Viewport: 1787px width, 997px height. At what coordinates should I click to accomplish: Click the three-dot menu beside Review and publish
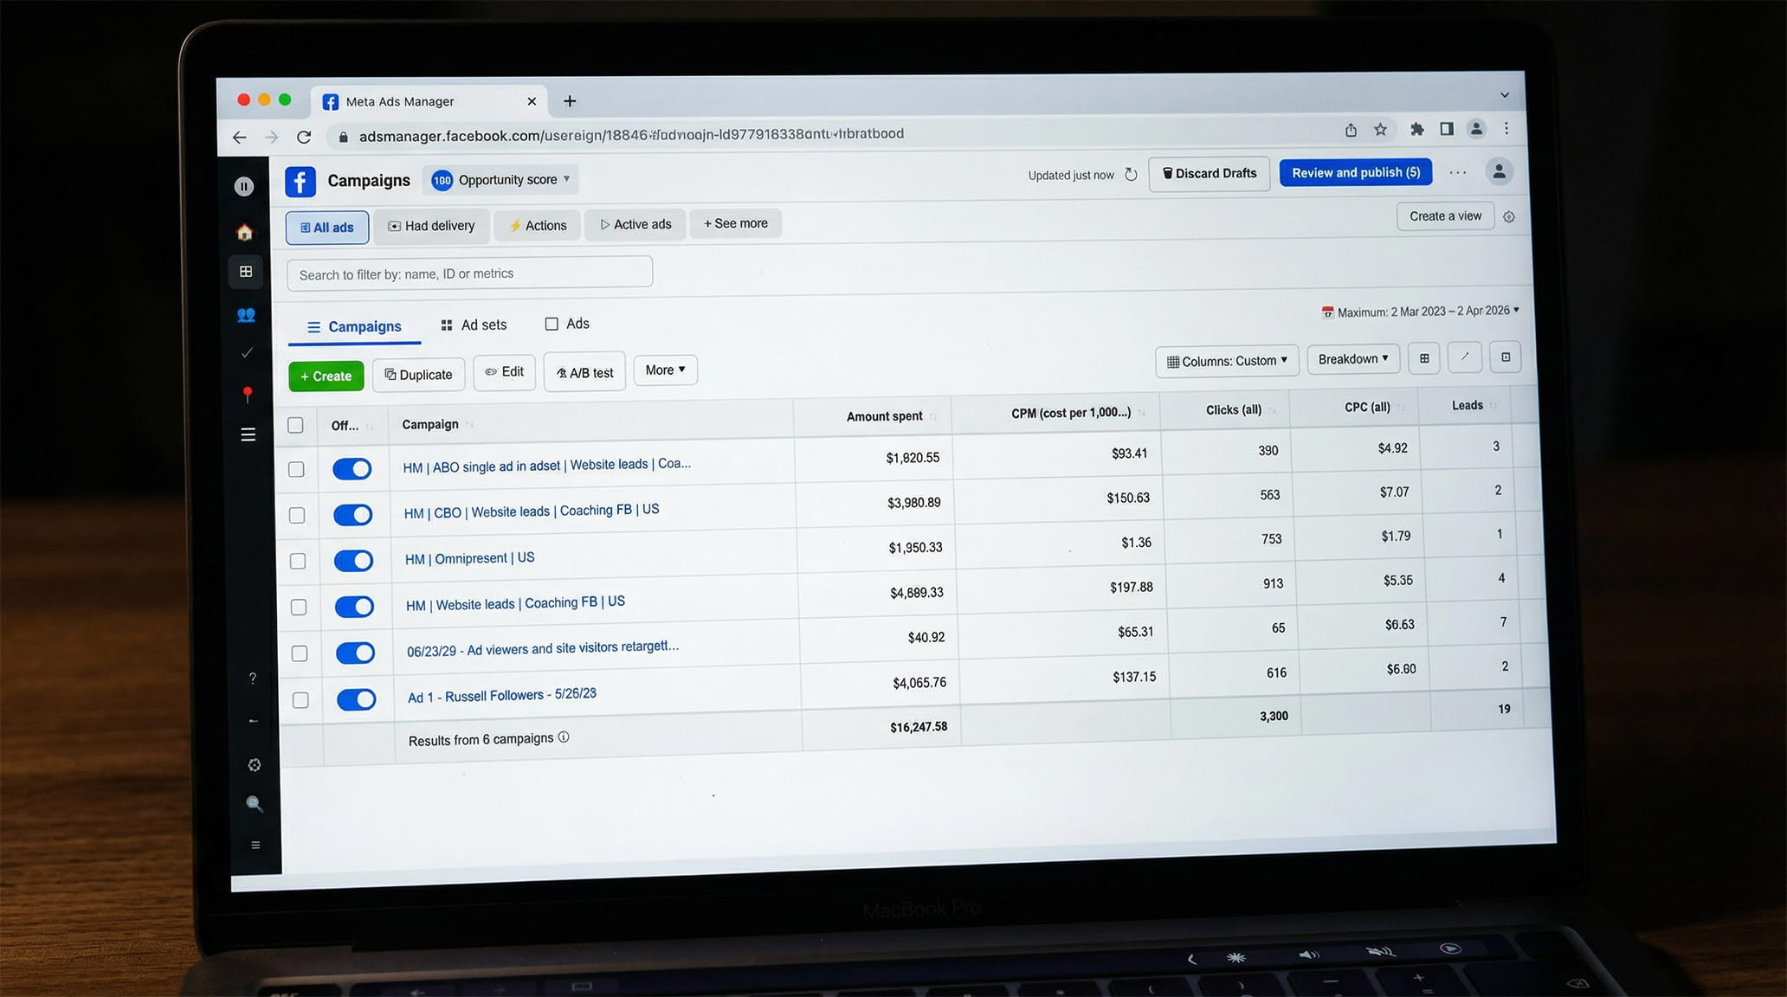1458,172
